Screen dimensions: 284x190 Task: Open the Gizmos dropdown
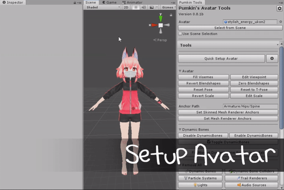[169, 8]
